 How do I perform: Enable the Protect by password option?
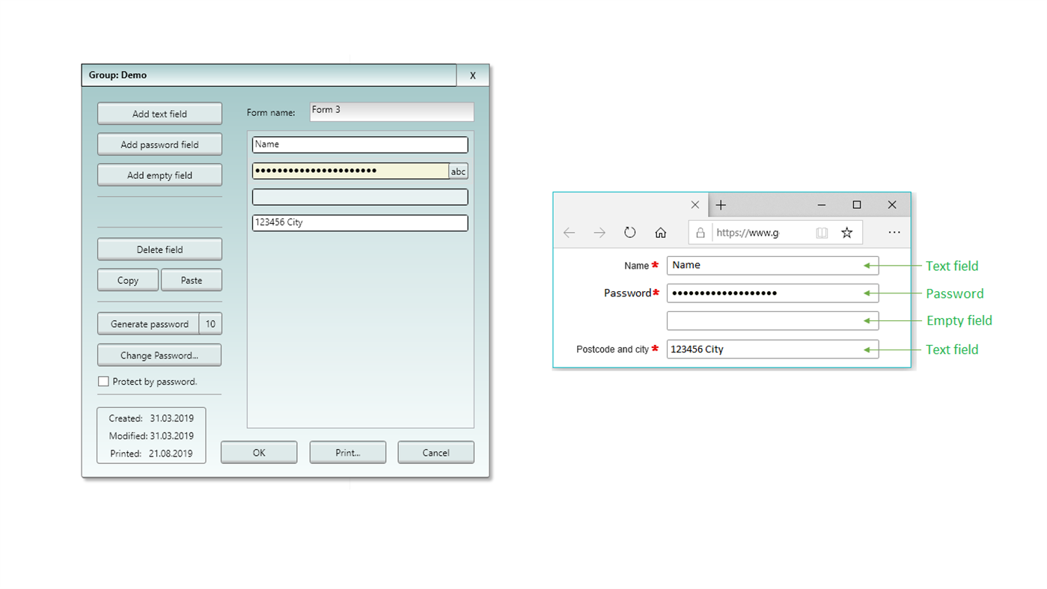click(103, 381)
